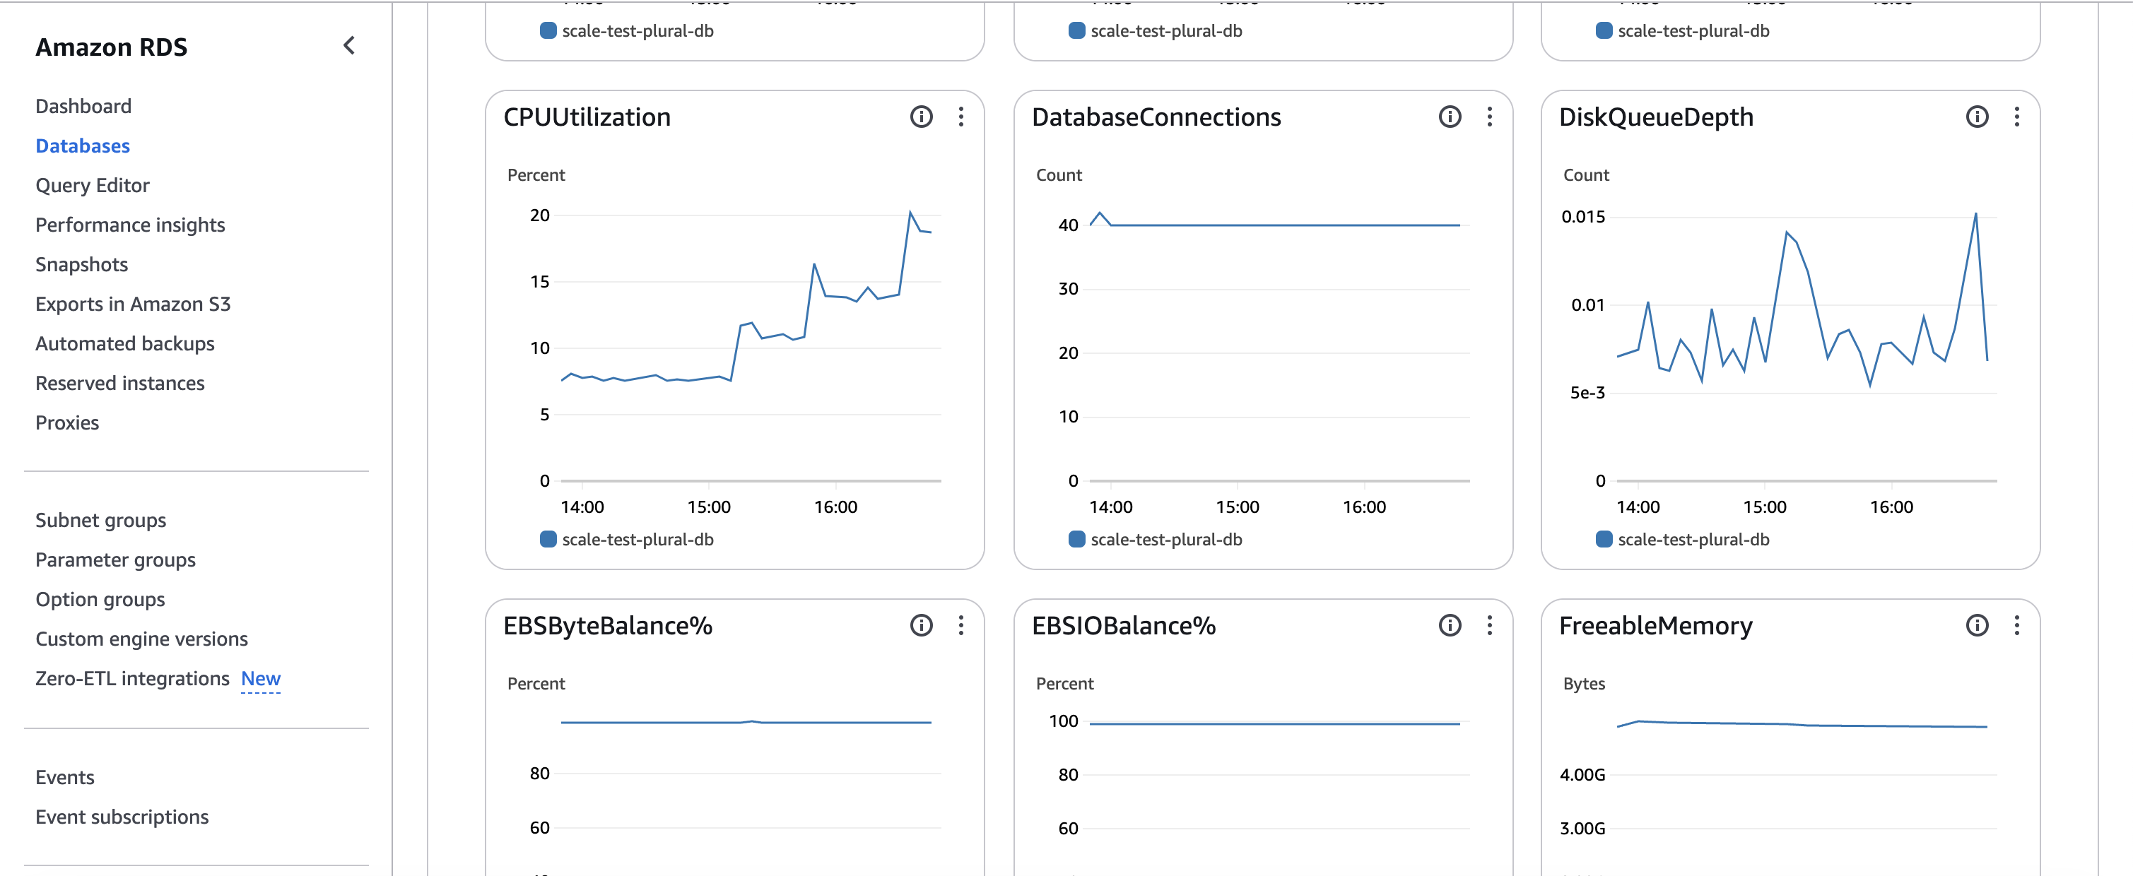Collapse the Amazon RDS navigation panel
2133x876 pixels.
[348, 45]
